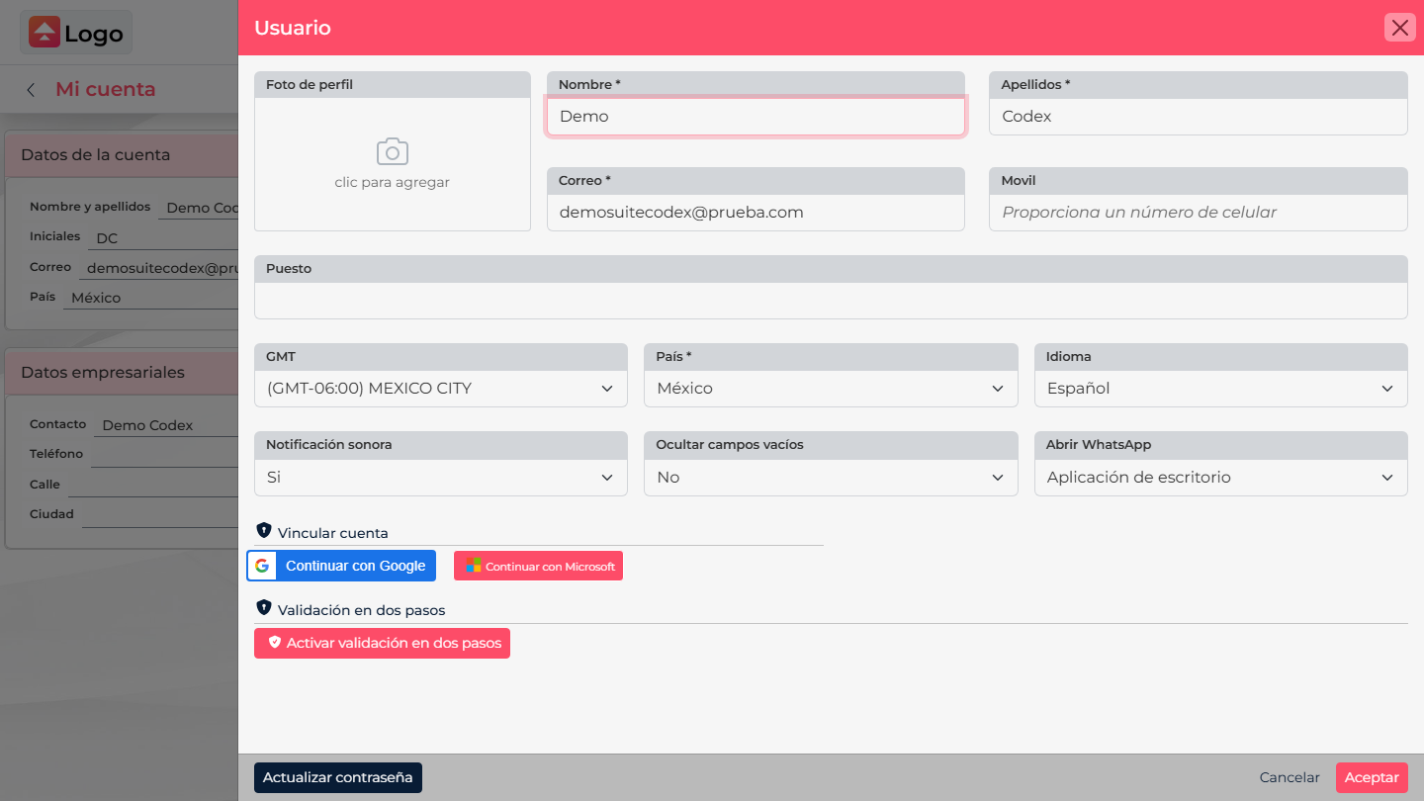1424x801 pixels.
Task: Open the Idioma dropdown showing Español
Action: pos(1221,389)
